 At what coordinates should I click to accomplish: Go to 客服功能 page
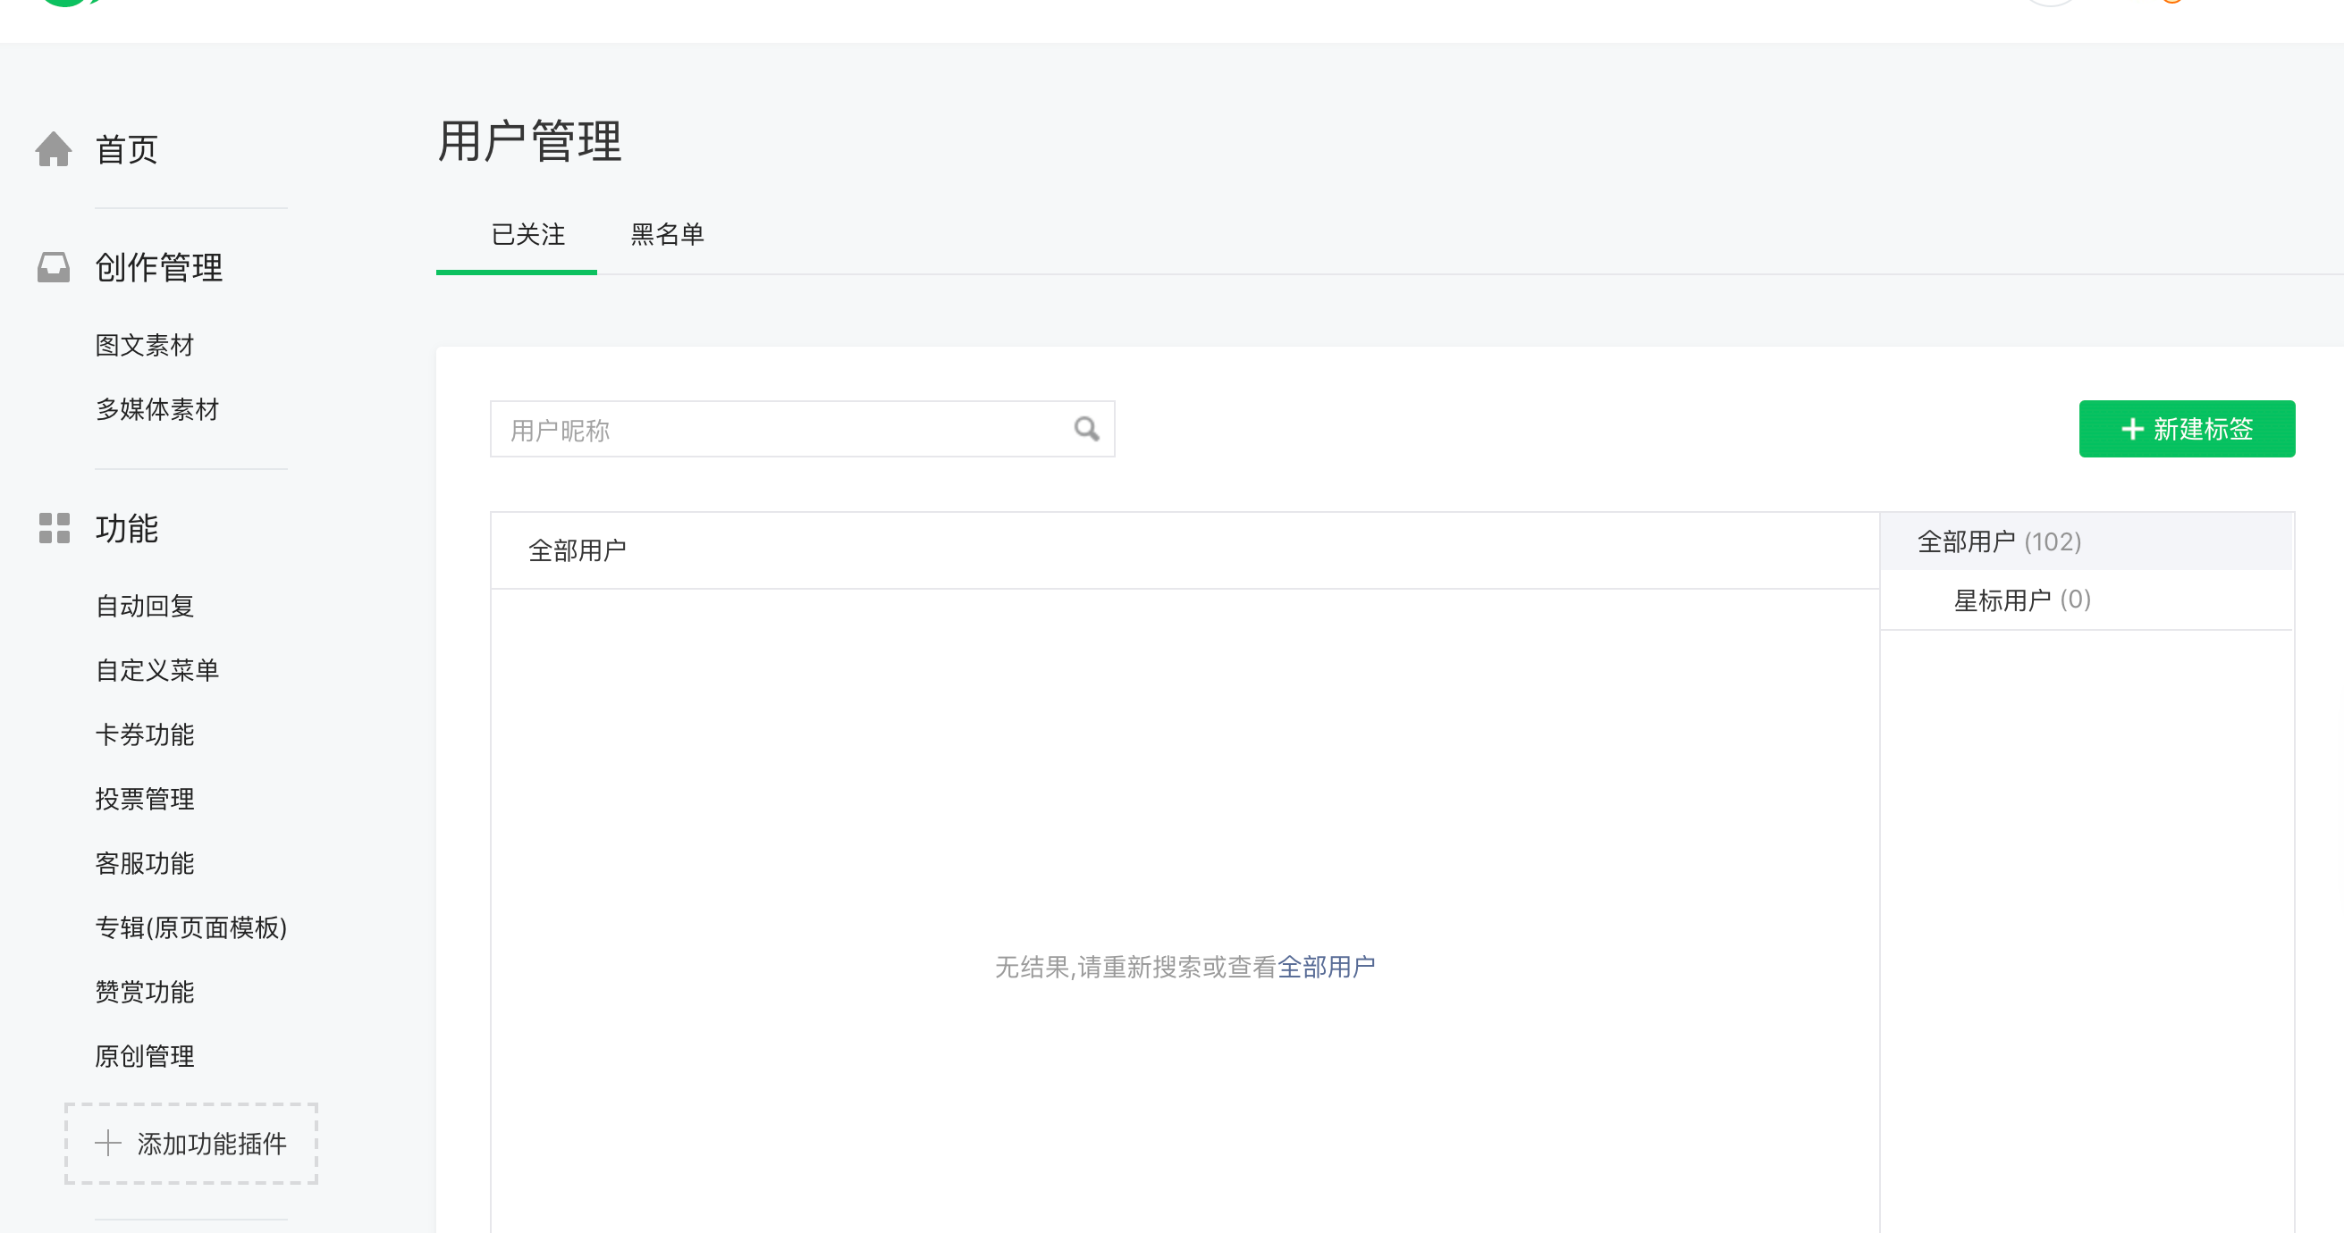click(145, 863)
